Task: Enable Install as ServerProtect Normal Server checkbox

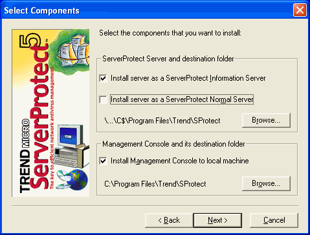Action: tap(103, 99)
